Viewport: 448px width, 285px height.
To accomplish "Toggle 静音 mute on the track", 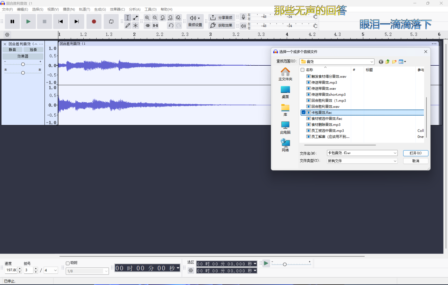I will tap(13, 50).
